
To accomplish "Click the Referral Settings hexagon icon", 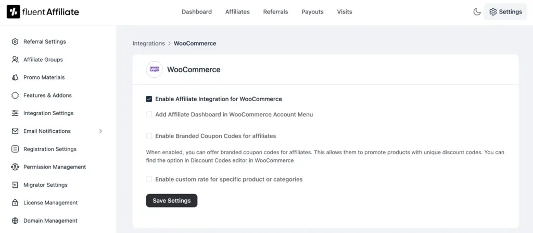I will (15, 42).
